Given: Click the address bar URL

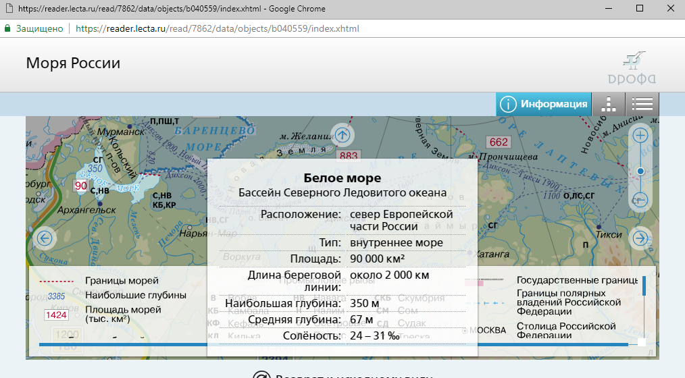Looking at the screenshot, I should 217,29.
